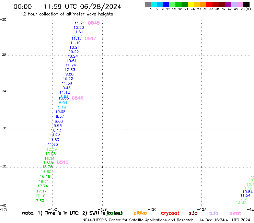This screenshot has height=223, width=254.
Task: Click the wave height value 11.21
Action: click(x=80, y=23)
